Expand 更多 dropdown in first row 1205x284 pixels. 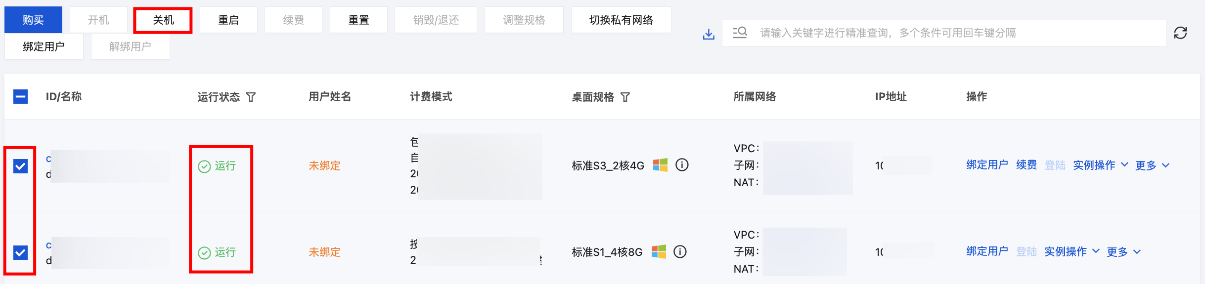(x=1152, y=165)
